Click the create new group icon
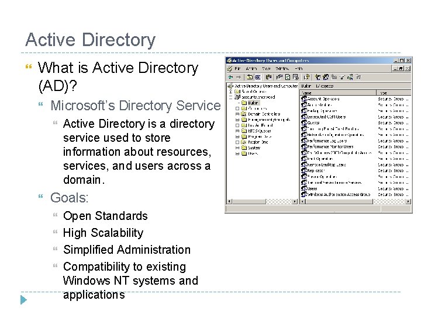Screen dimensions: 421x315 [x=326, y=77]
